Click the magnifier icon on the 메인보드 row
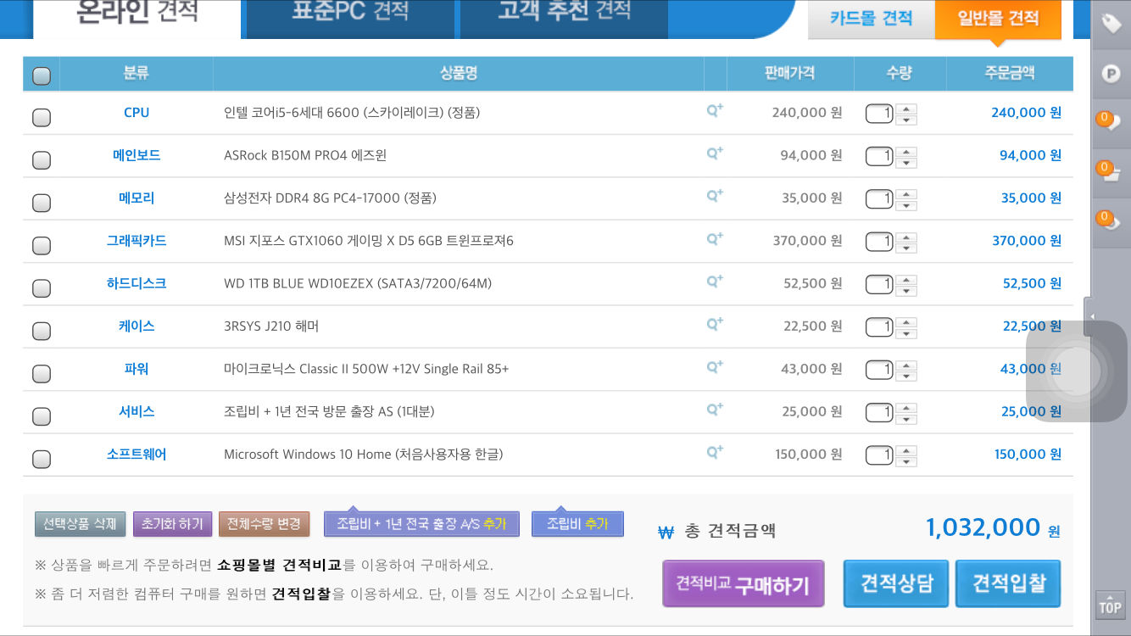Screen dimensions: 1131x636 [x=715, y=153]
